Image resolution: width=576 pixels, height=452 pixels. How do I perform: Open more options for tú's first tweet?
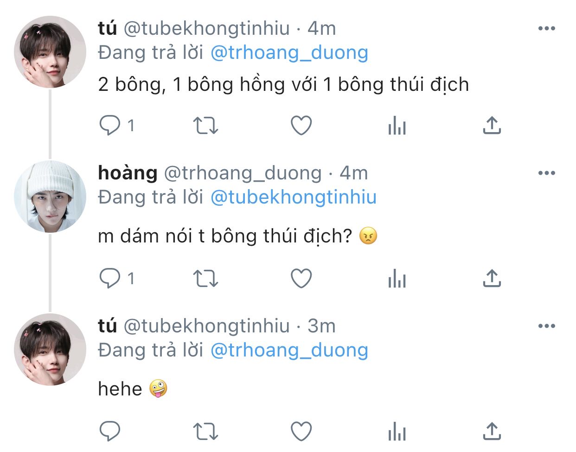click(x=546, y=29)
